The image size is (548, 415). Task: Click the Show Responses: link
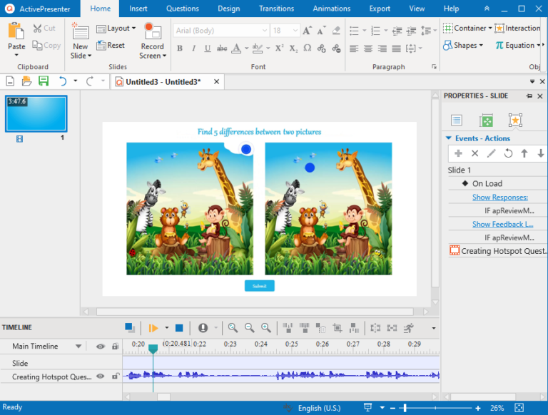500,197
